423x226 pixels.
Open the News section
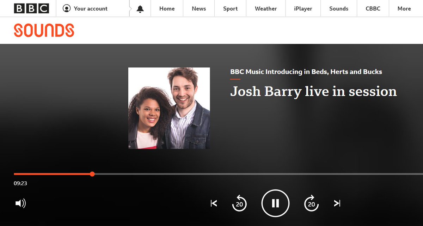point(199,8)
